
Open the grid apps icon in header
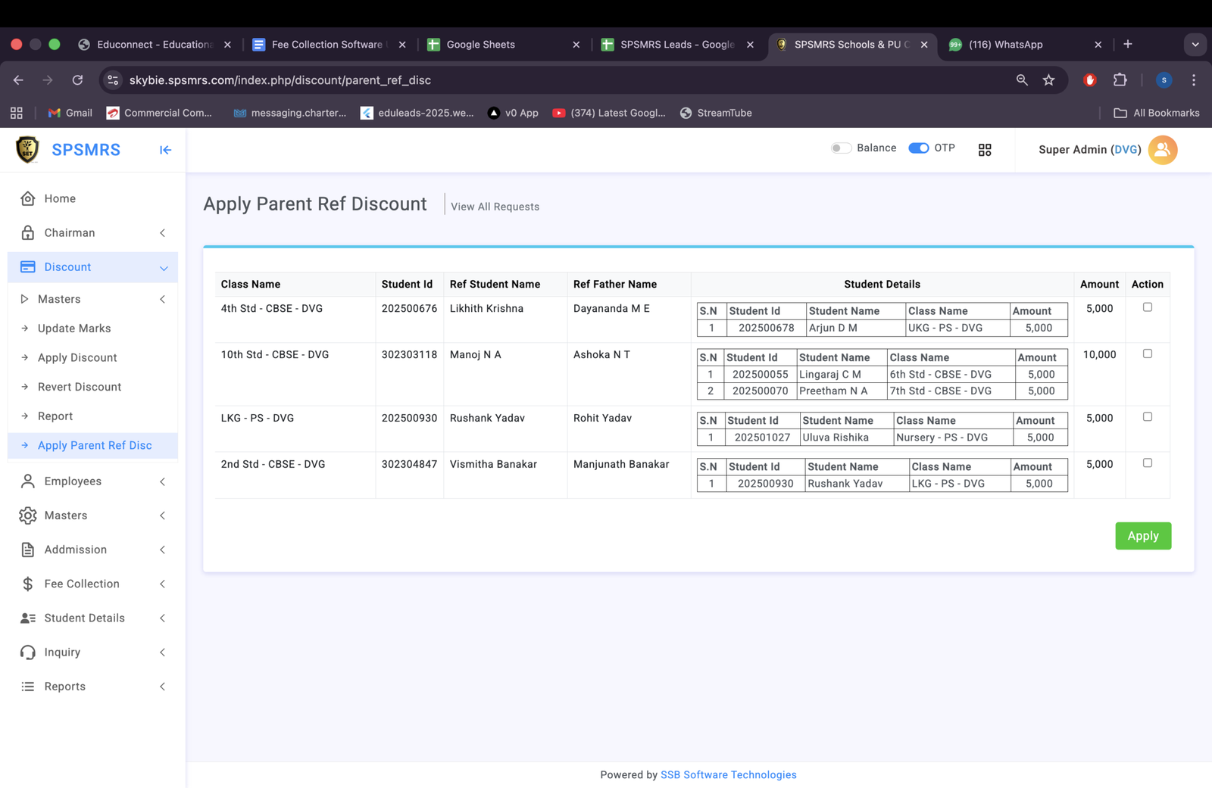tap(984, 150)
